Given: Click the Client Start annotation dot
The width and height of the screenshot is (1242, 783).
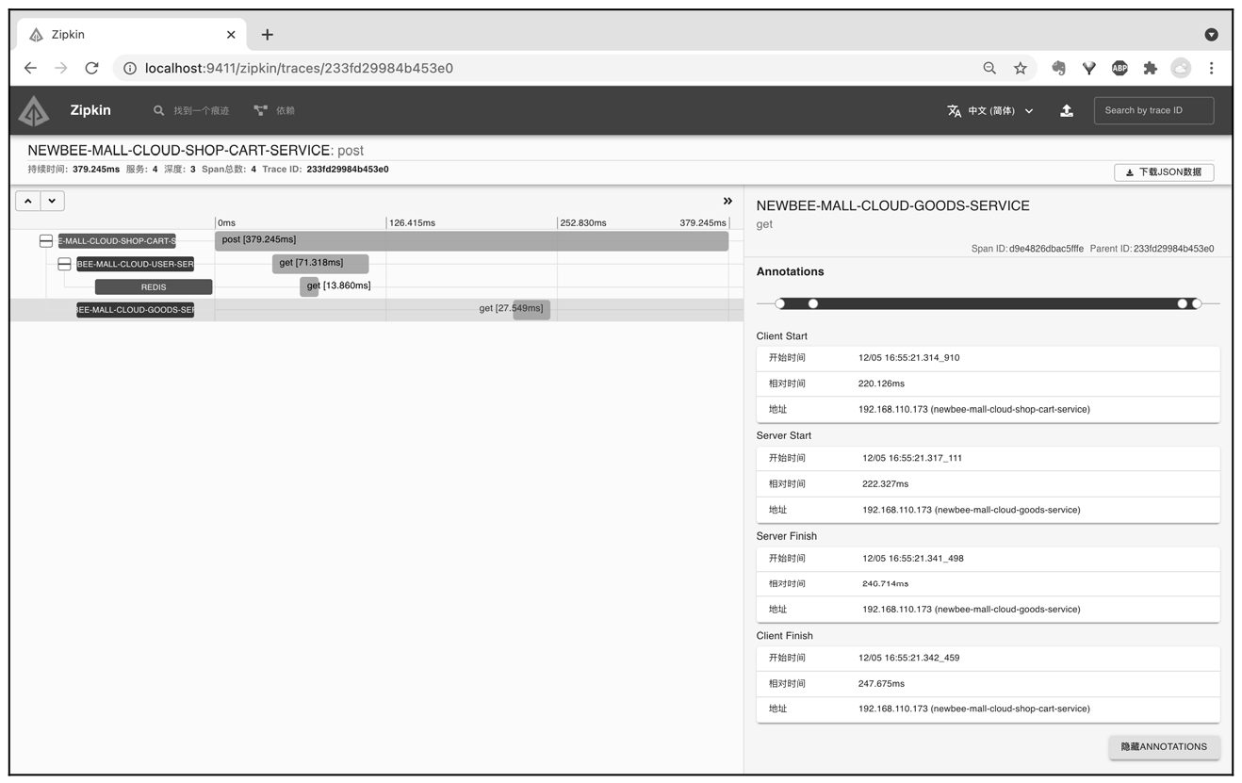Looking at the screenshot, I should pos(779,303).
